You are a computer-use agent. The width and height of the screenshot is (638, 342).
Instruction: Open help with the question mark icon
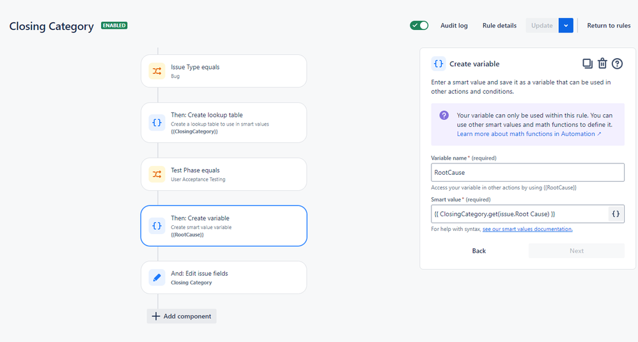(x=618, y=64)
